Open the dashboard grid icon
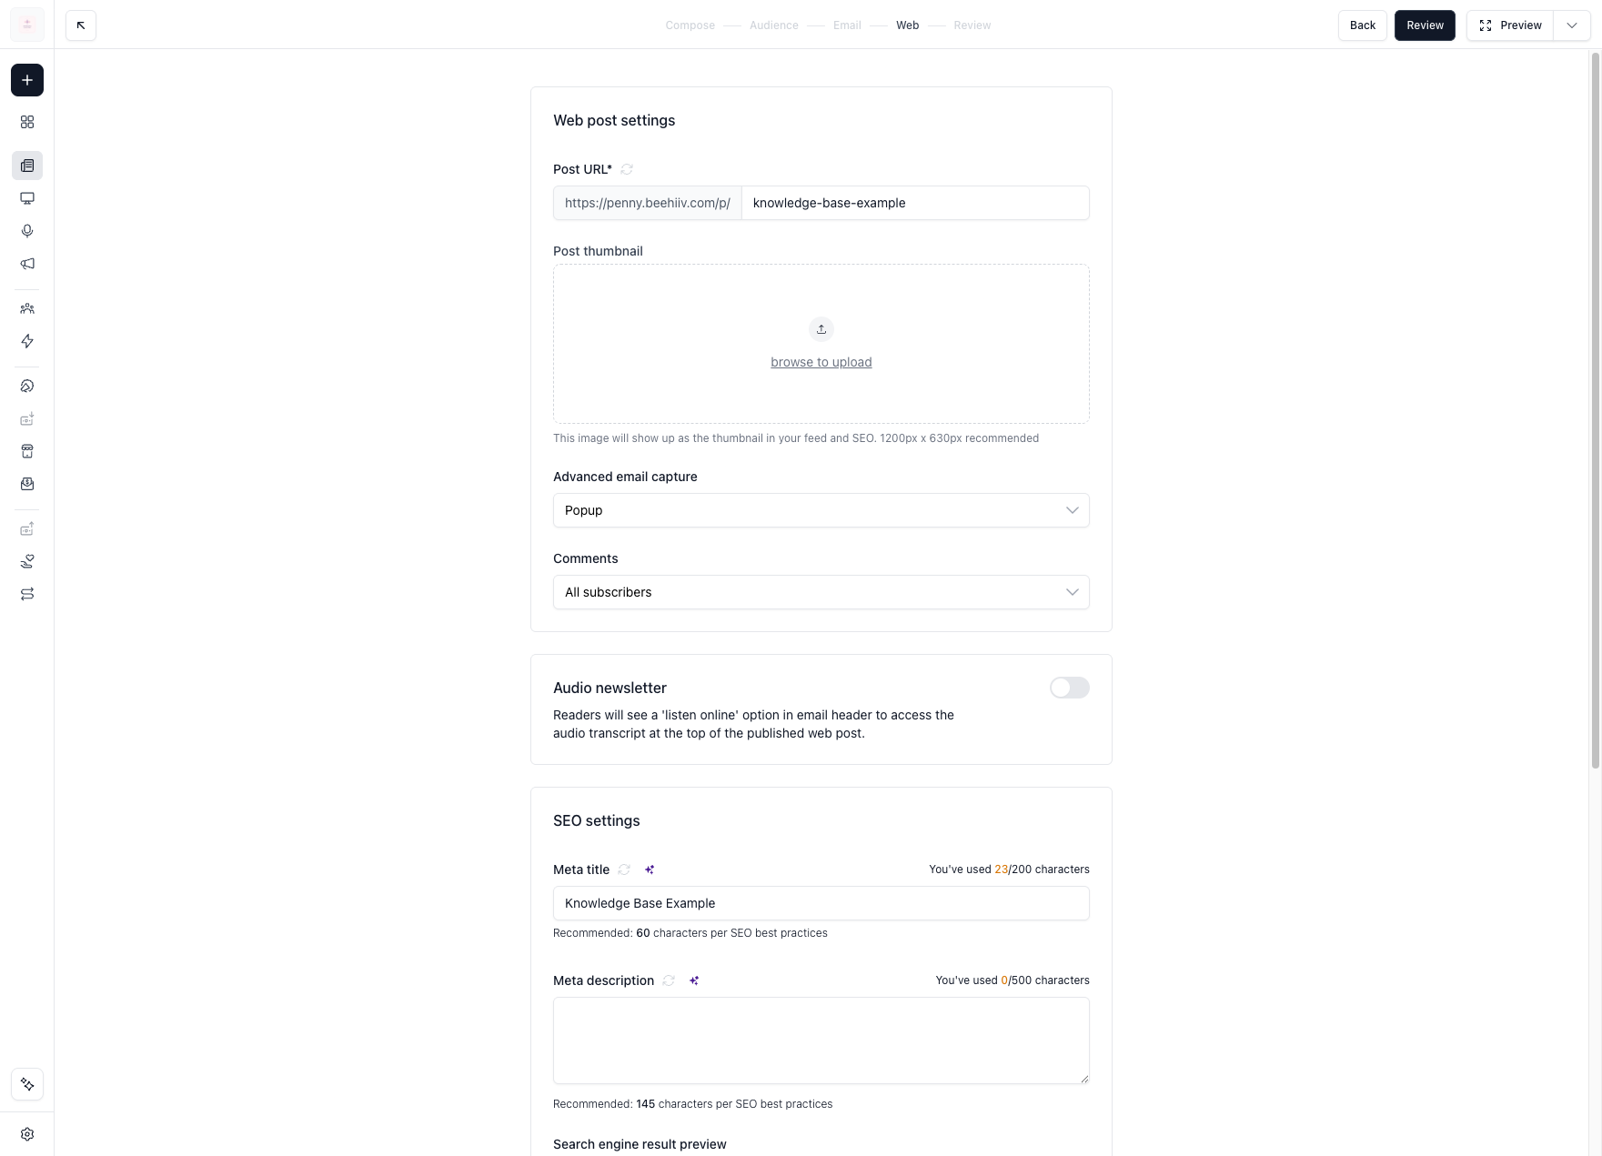This screenshot has height=1156, width=1602. coord(27,122)
